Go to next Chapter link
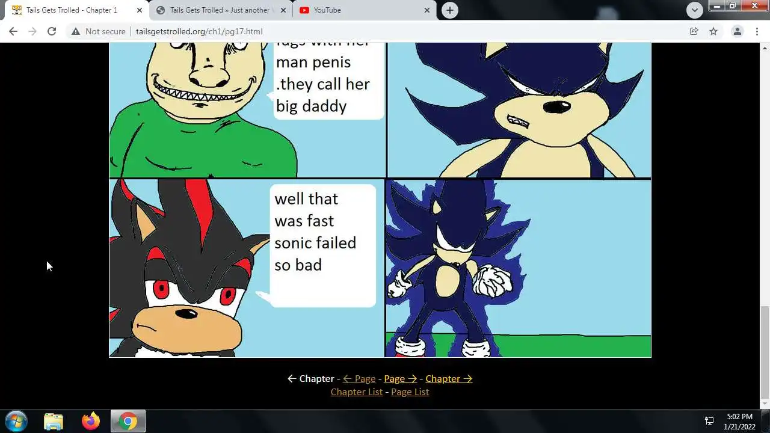770x433 pixels. point(449,378)
